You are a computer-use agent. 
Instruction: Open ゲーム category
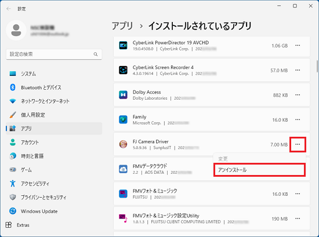54,170
